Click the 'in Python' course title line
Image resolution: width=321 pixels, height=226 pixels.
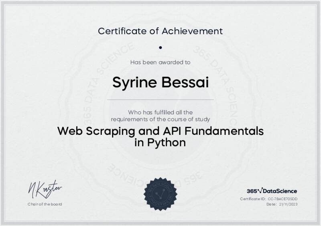(160, 143)
